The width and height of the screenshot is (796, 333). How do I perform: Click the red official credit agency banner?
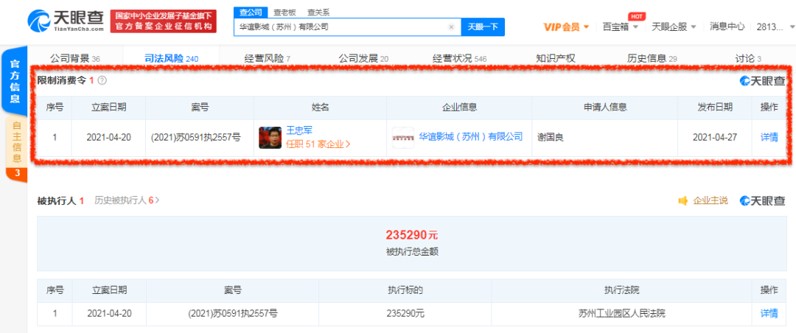tap(164, 21)
